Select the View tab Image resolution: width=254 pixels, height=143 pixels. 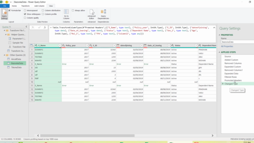pos(51,6)
